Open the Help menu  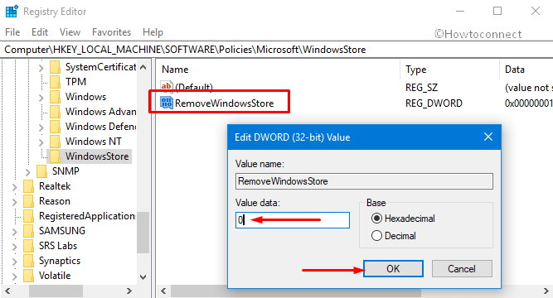pyautogui.click(x=153, y=32)
